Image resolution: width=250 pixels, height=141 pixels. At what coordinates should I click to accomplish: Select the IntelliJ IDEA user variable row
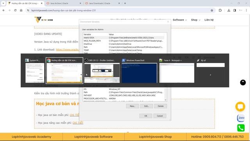pyautogui.click(x=124, y=38)
